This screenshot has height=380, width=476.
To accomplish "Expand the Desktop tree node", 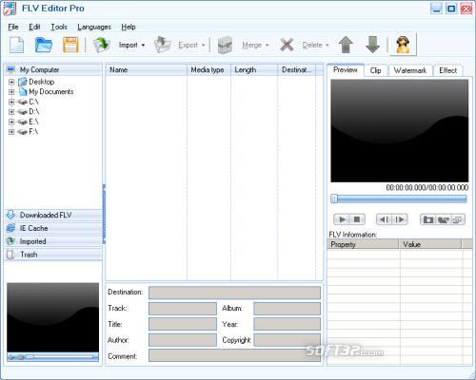I will click(x=11, y=82).
